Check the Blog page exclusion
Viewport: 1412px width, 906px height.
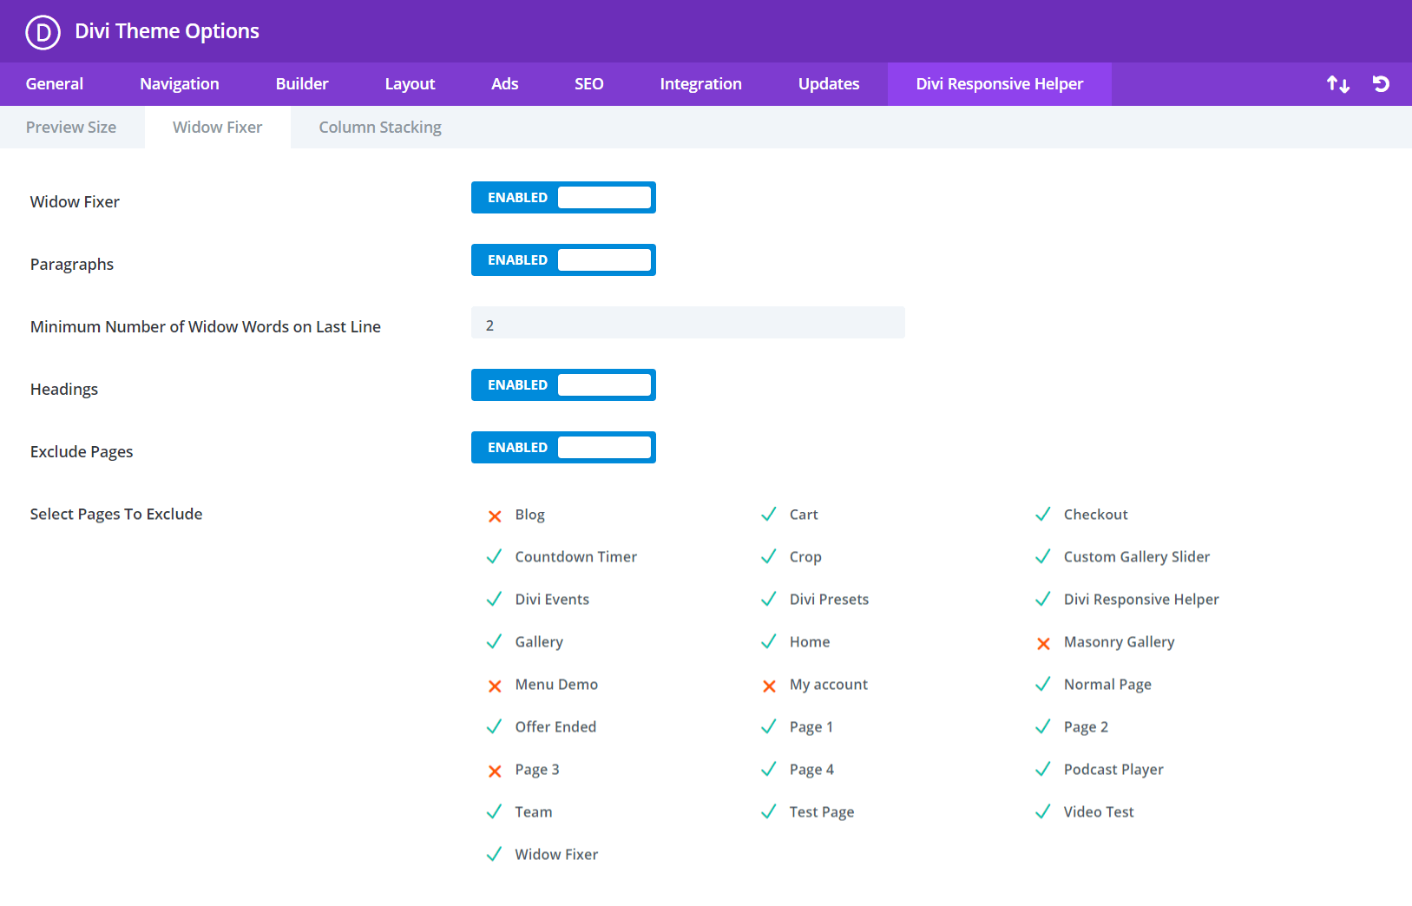495,516
